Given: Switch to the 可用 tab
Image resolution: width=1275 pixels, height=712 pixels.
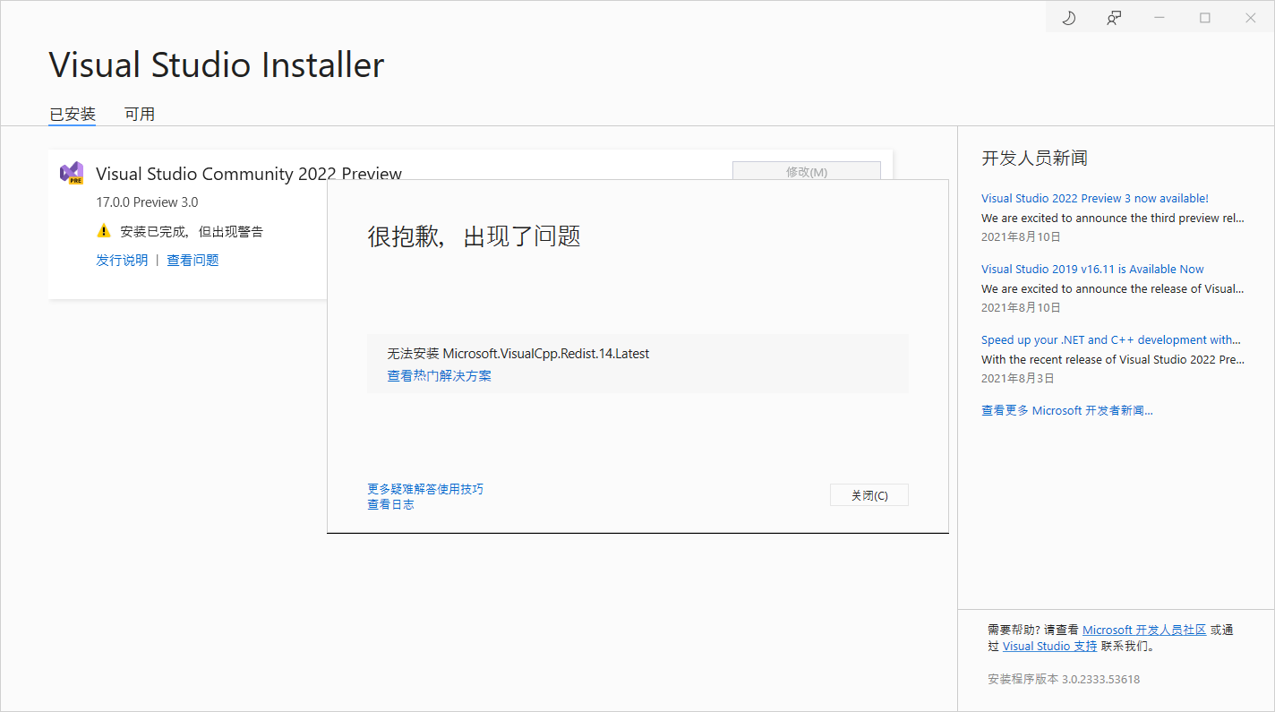Looking at the screenshot, I should (140, 114).
